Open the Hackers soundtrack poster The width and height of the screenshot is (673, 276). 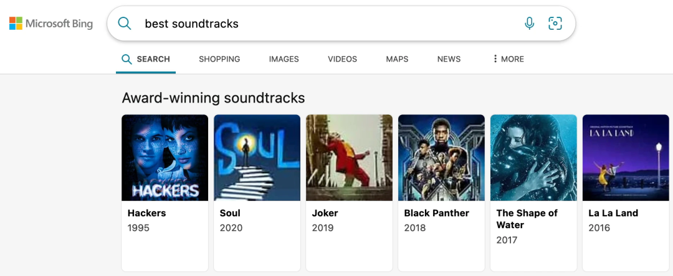(165, 157)
